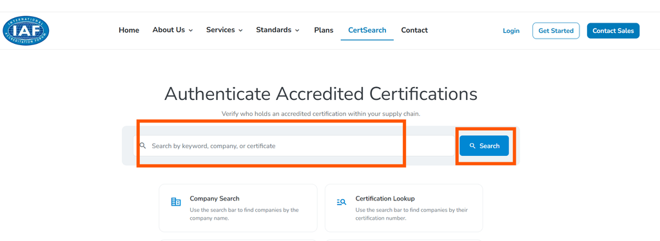Image resolution: width=660 pixels, height=241 pixels.
Task: Click the Certification Lookup card description text
Action: pos(412,214)
